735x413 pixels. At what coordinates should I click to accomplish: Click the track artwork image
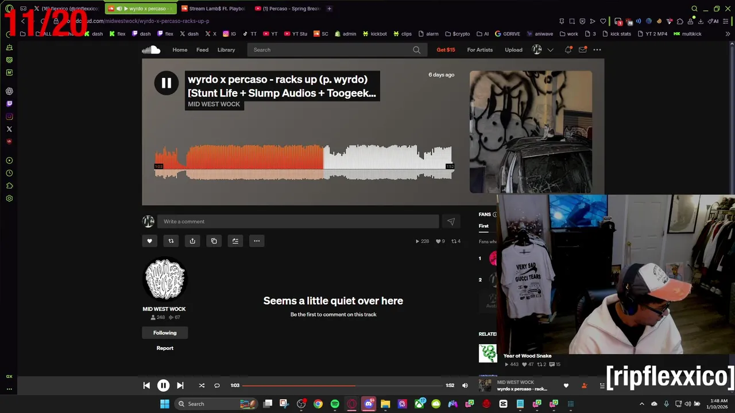coord(531,132)
